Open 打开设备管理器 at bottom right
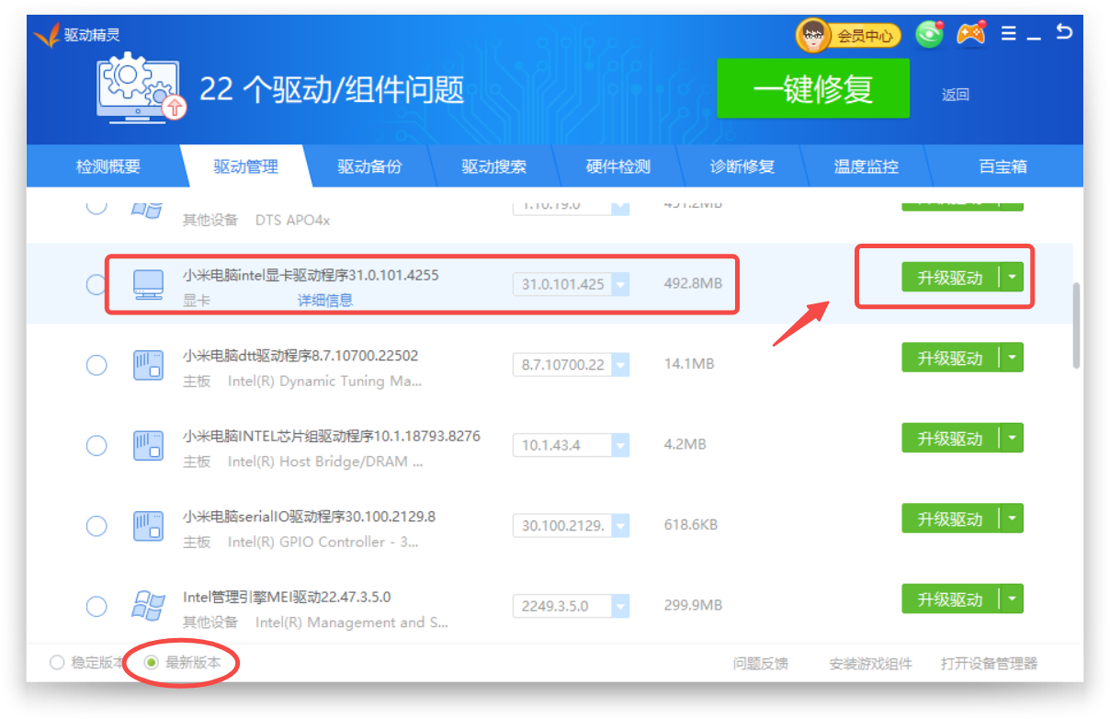Screen dimensions: 1110x719 click(x=989, y=664)
